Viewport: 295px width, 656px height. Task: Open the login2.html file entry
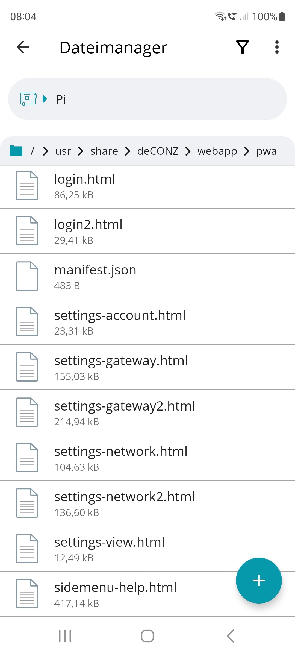[x=88, y=231]
